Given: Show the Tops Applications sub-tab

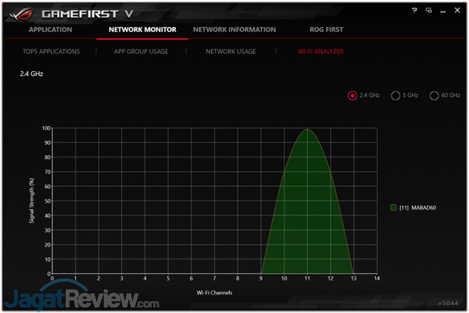Looking at the screenshot, I should click(x=51, y=52).
